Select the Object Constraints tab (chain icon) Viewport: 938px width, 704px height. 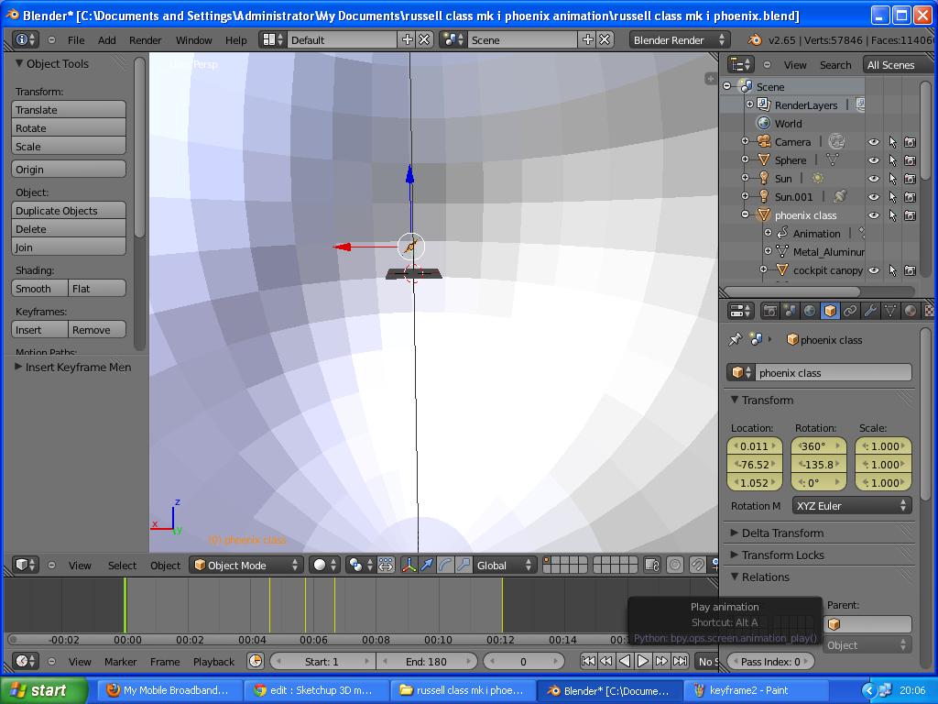[x=850, y=311]
